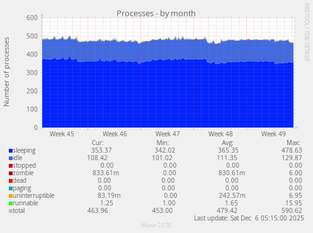Click total current value 463.96
313x233 pixels.
pos(98,210)
